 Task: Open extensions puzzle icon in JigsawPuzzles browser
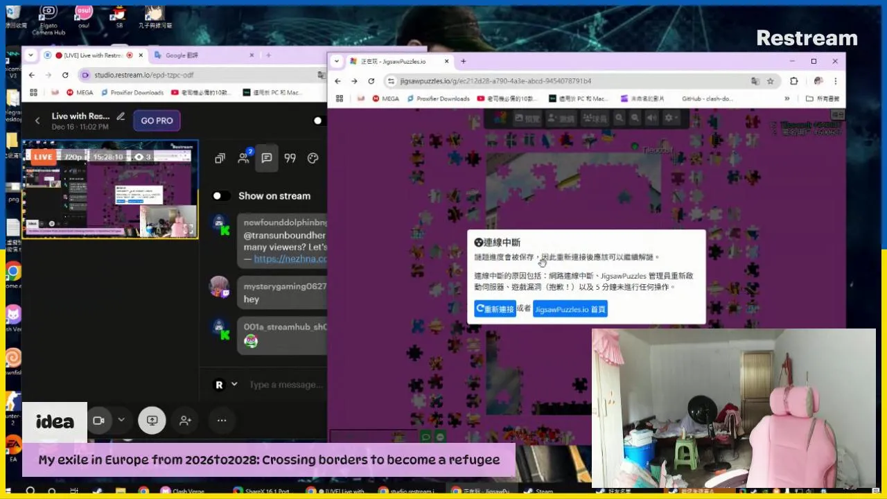click(794, 81)
